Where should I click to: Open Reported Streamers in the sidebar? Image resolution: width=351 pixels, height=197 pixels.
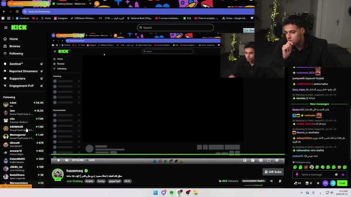coord(23,71)
